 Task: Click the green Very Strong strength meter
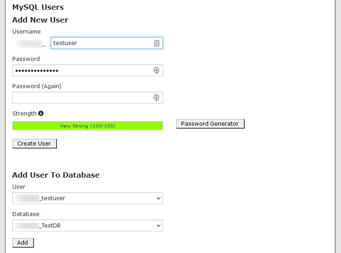pyautogui.click(x=87, y=126)
